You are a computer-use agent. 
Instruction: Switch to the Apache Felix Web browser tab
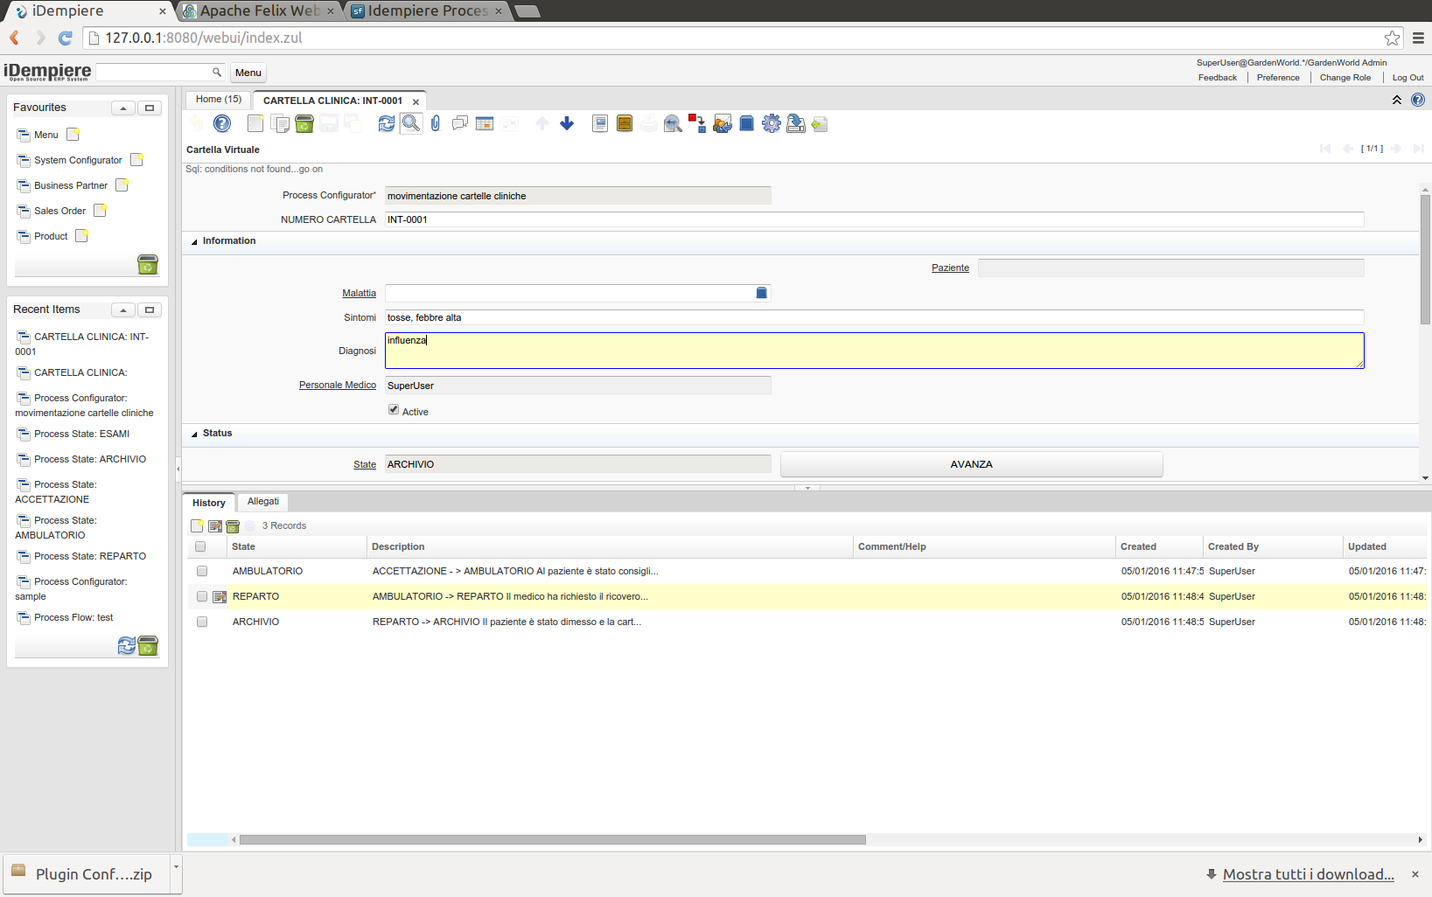click(260, 10)
